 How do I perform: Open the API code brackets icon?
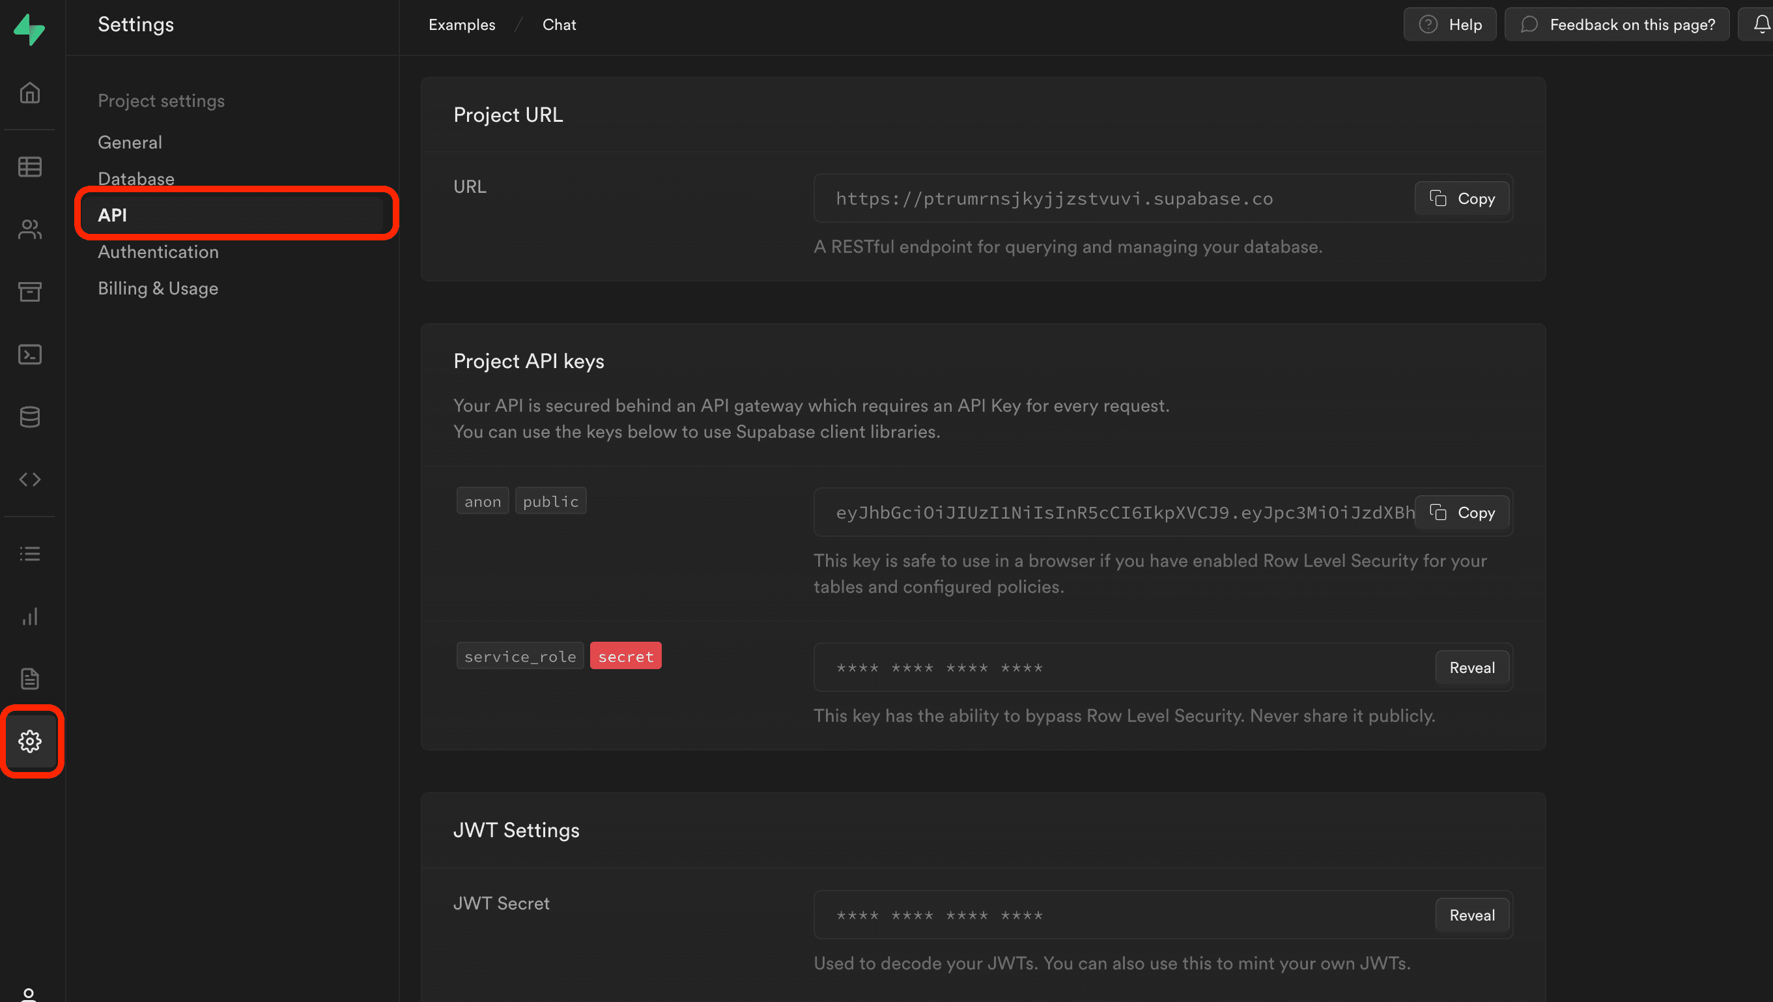29,479
